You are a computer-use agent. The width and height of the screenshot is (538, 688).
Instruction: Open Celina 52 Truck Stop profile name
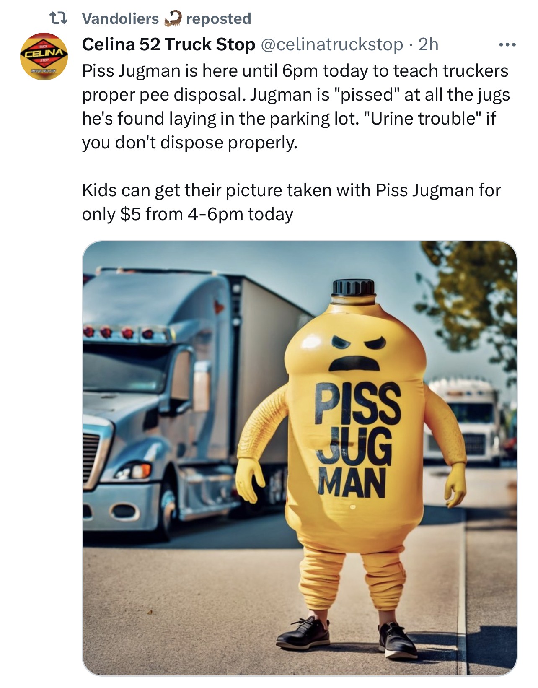click(168, 44)
